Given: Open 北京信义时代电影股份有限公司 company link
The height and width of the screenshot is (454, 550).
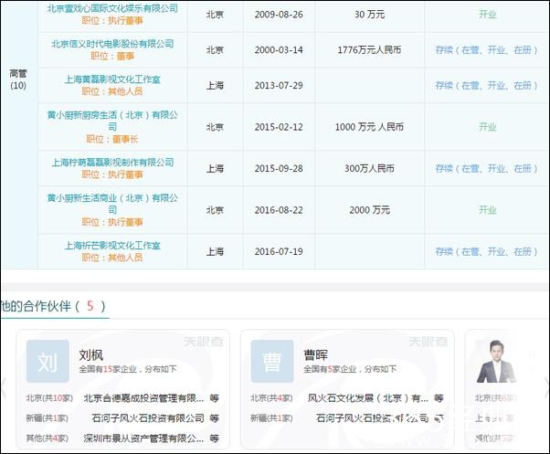Looking at the screenshot, I should (112, 44).
